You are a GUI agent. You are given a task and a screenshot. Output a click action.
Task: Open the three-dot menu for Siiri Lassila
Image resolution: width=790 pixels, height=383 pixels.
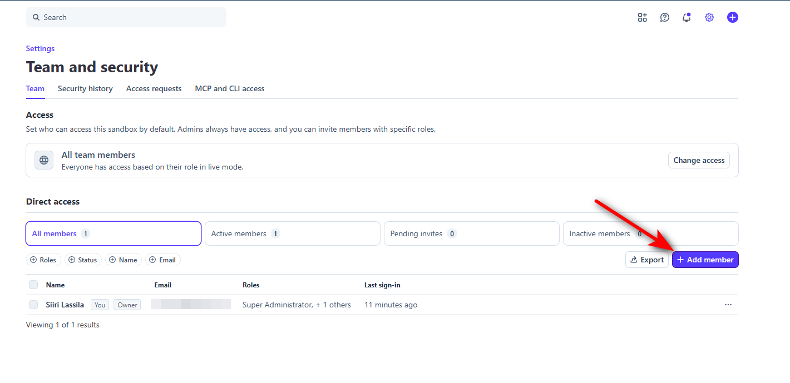728,305
